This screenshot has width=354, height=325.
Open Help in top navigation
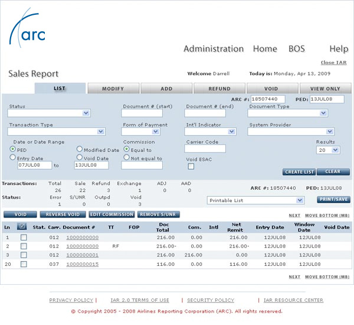point(339,49)
